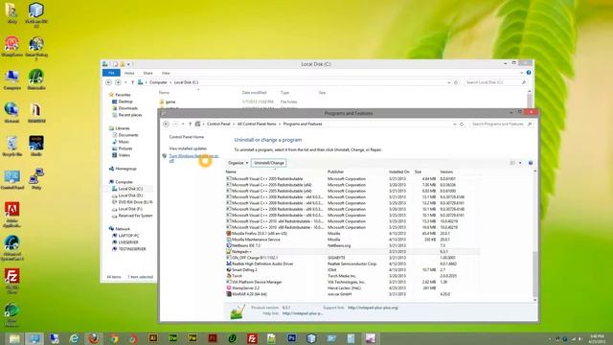Open FileZilla from the taskbar
This screenshot has height=345, width=613.
252,338
